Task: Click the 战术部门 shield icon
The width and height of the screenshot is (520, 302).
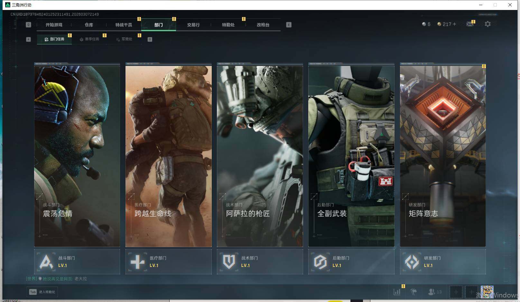Action: coord(229,262)
